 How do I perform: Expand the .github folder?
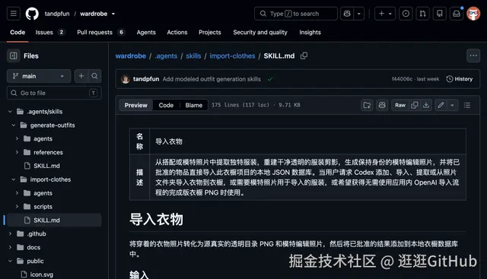coord(10,233)
